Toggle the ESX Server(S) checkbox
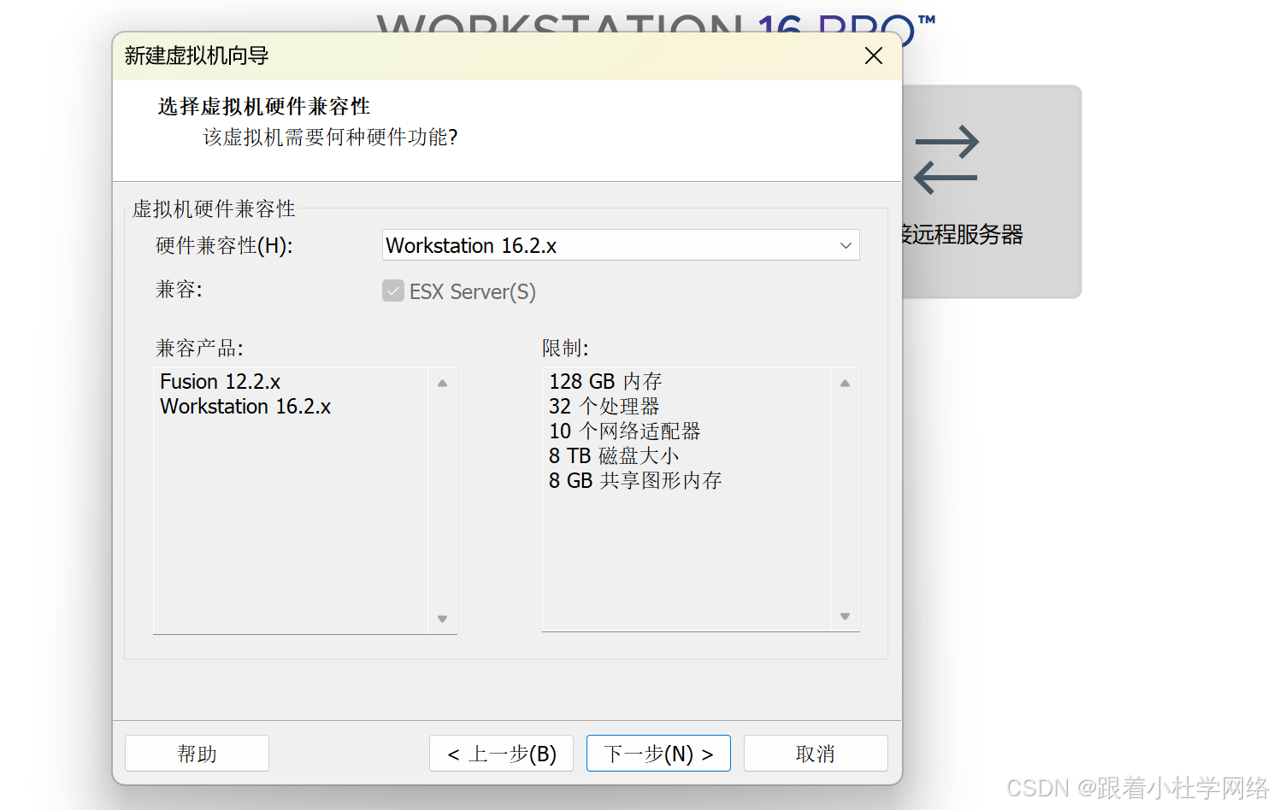Viewport: 1273px width, 810px height. point(393,291)
